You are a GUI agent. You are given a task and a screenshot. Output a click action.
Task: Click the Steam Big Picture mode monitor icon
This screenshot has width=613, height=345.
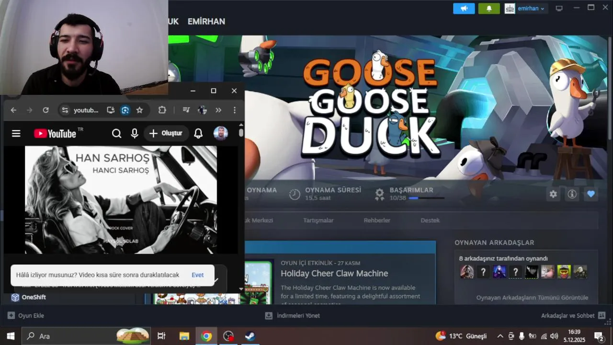[559, 8]
